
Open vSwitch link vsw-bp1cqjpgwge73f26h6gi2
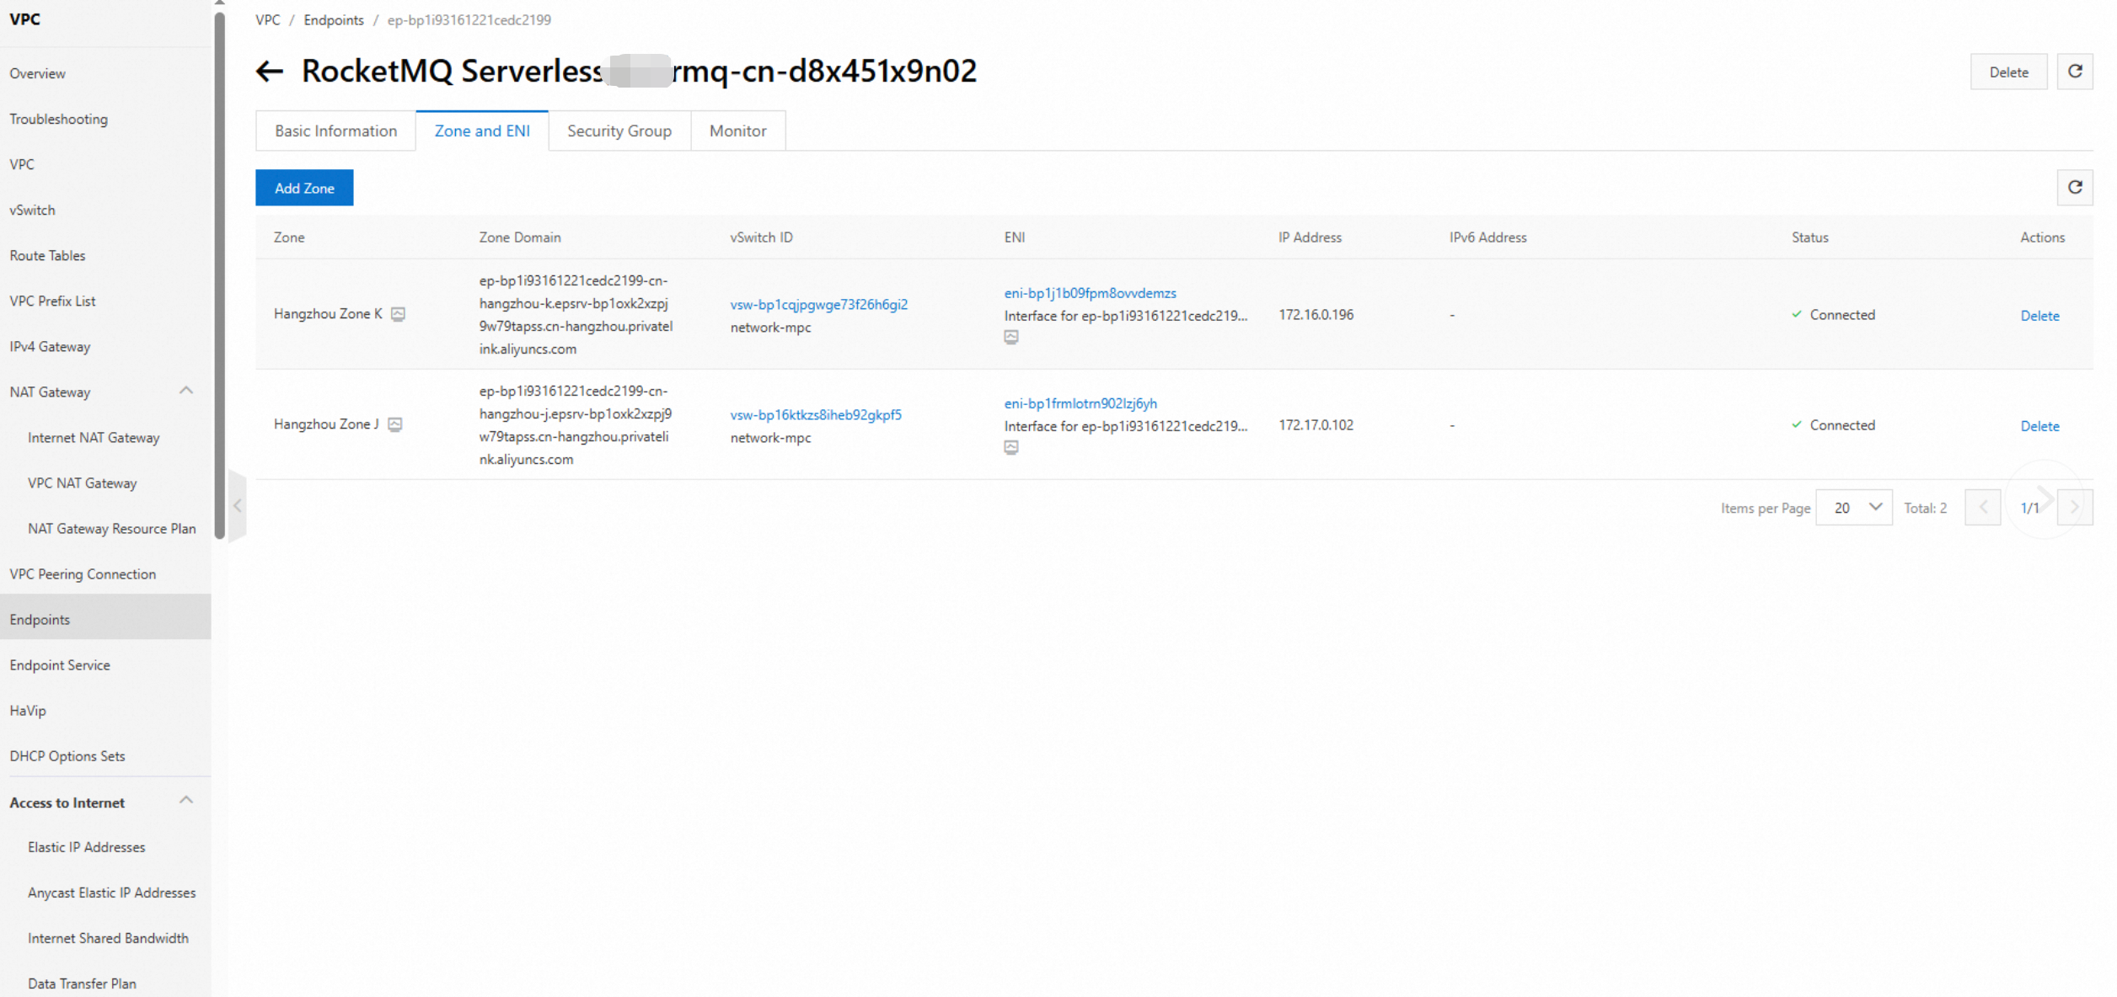818,304
